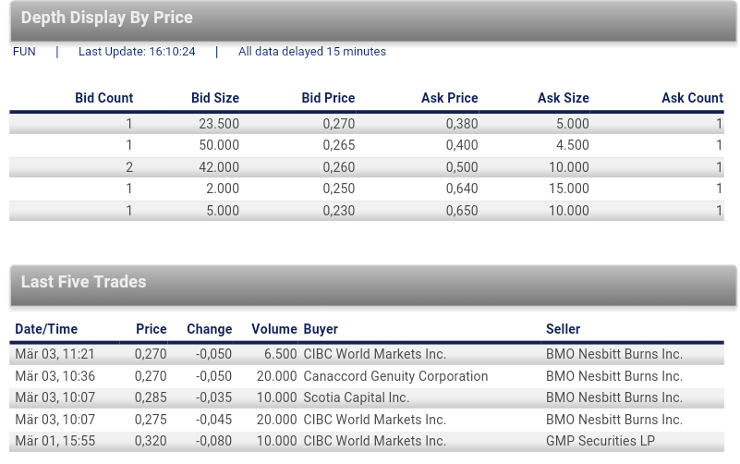Click the FUN ticker symbol
This screenshot has width=740, height=464.
coord(24,52)
